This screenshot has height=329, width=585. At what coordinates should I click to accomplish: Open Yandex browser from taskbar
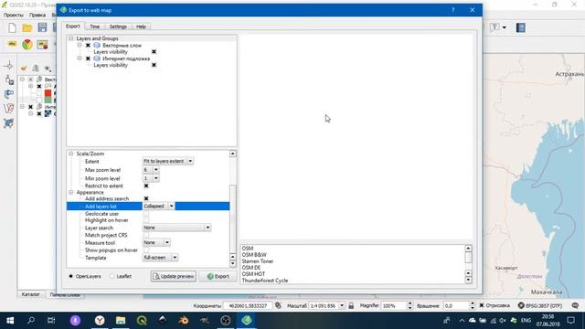tap(100, 321)
